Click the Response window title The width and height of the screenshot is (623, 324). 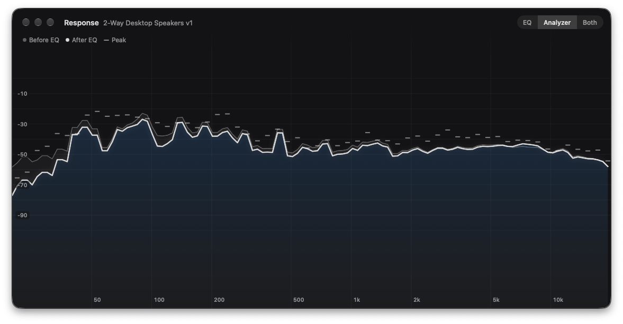tap(82, 23)
